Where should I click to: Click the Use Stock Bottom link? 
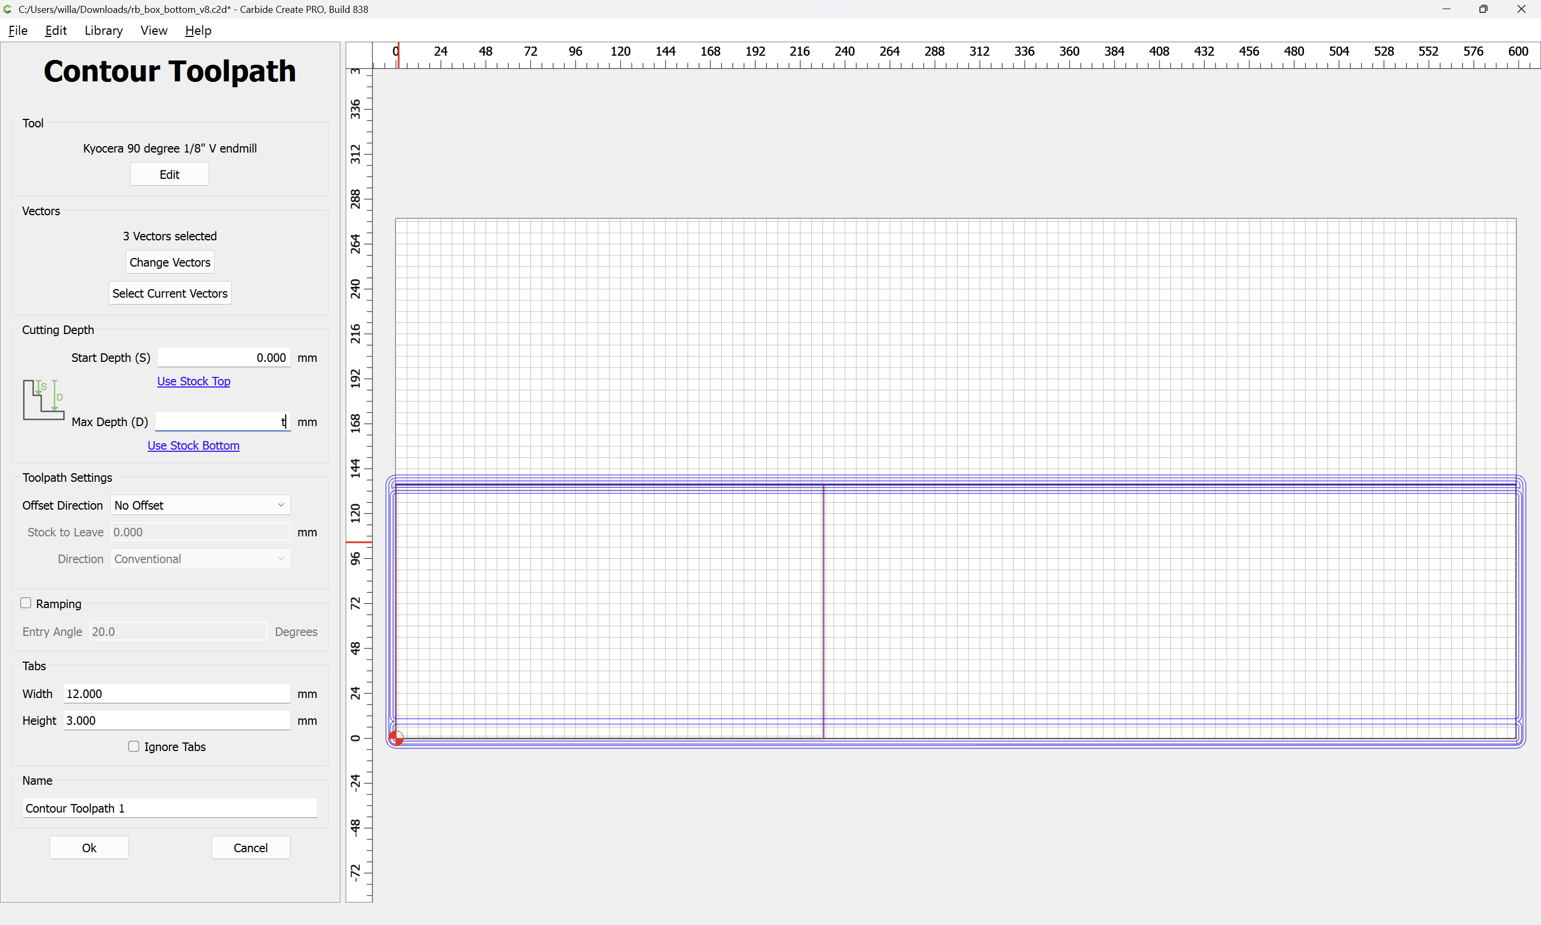193,445
